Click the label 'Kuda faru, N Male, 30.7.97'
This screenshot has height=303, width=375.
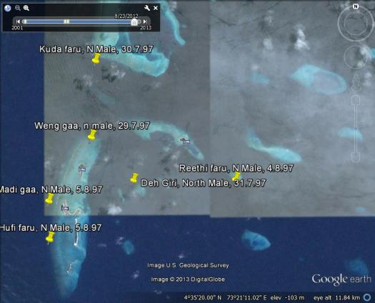[96, 49]
